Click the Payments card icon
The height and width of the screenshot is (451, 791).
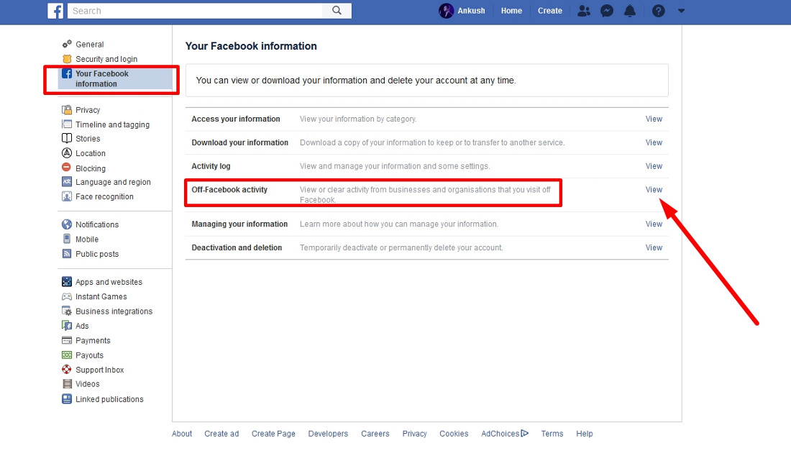[x=67, y=340]
